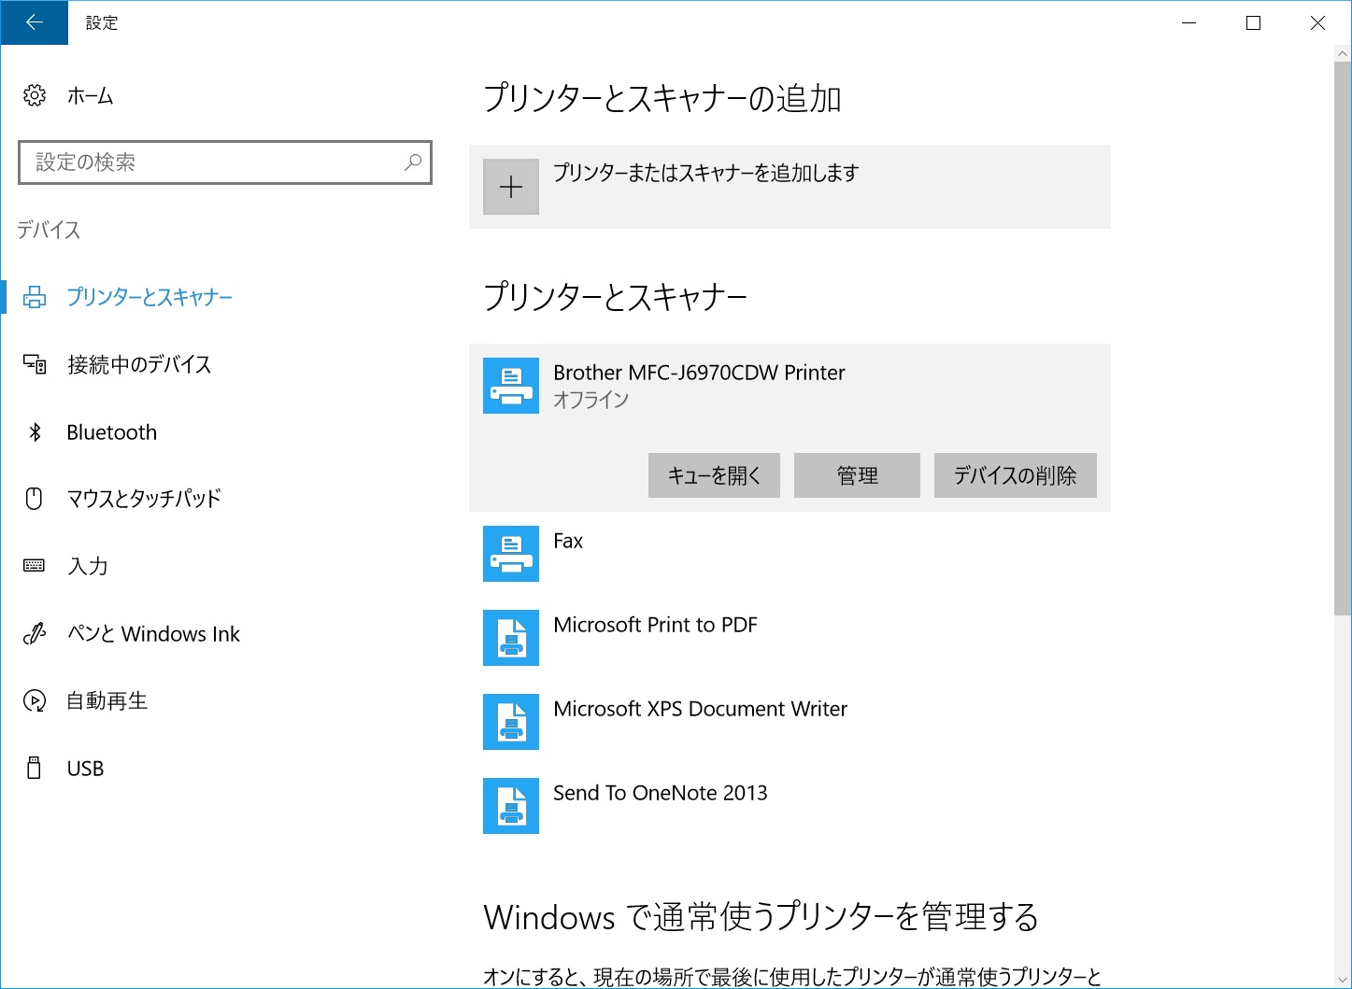
Task: Click the キューを開く button
Action: pos(714,475)
